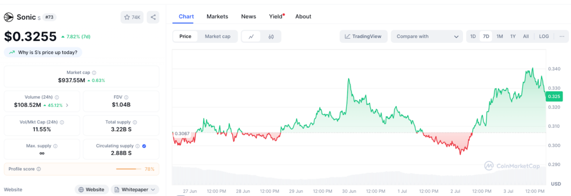Select the Market cap chart toggle

pyautogui.click(x=217, y=37)
